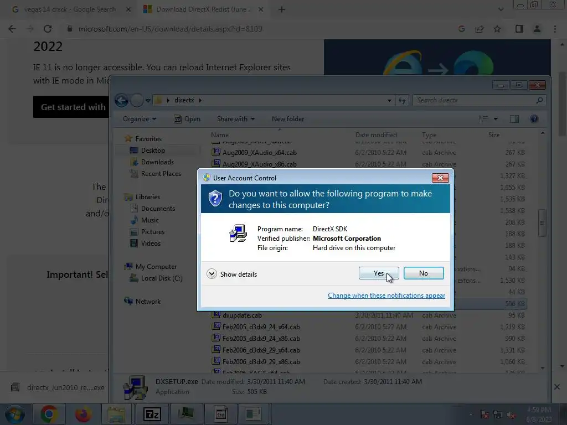Toggle the preview pane icon
The width and height of the screenshot is (567, 425).
tap(514, 119)
